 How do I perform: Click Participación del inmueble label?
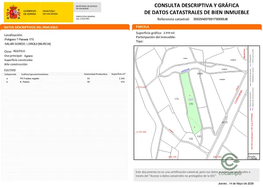[156, 37]
